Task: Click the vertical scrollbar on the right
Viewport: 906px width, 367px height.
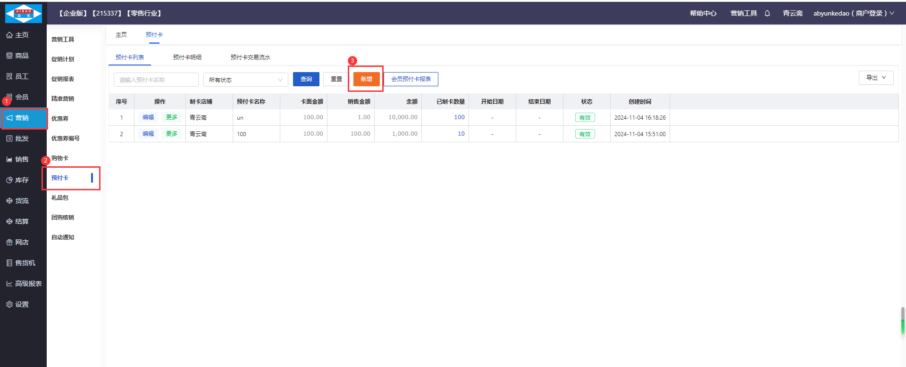Action: 903,320
